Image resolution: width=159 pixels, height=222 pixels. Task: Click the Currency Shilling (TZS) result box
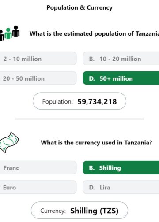(79, 210)
